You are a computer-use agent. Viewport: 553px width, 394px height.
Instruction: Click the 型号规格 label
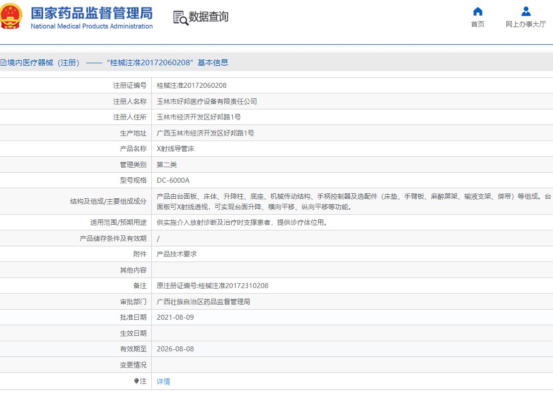133,180
